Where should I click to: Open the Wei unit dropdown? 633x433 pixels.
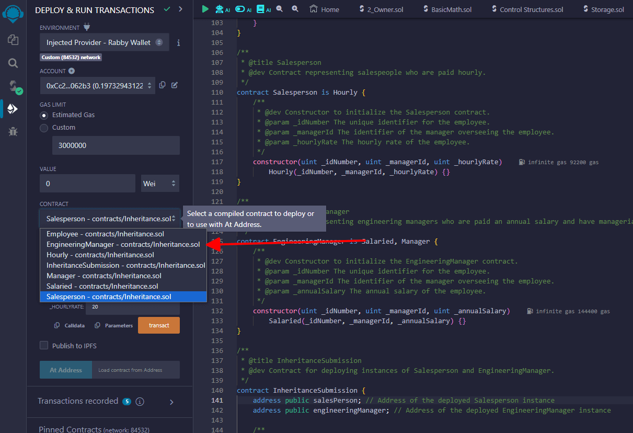point(160,184)
